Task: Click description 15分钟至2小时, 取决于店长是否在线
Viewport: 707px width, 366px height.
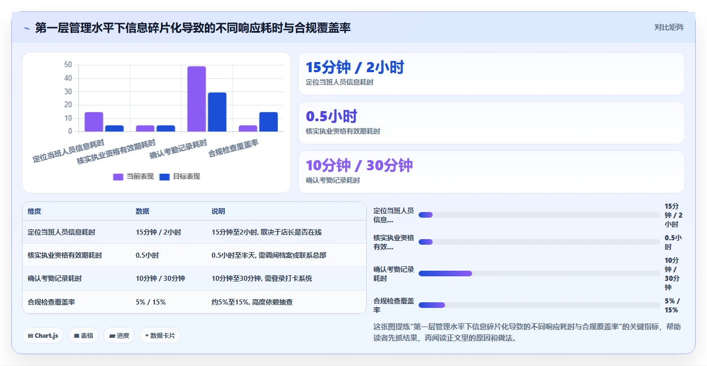Action: tap(266, 232)
